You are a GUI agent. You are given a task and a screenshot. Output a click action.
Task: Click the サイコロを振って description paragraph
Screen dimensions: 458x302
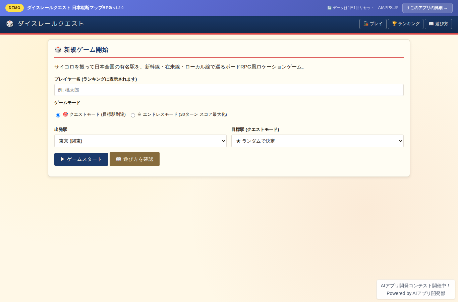(180, 67)
